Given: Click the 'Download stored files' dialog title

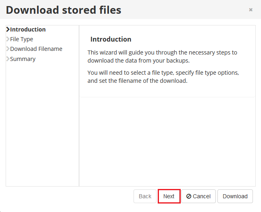Looking at the screenshot, I should pos(64,10).
